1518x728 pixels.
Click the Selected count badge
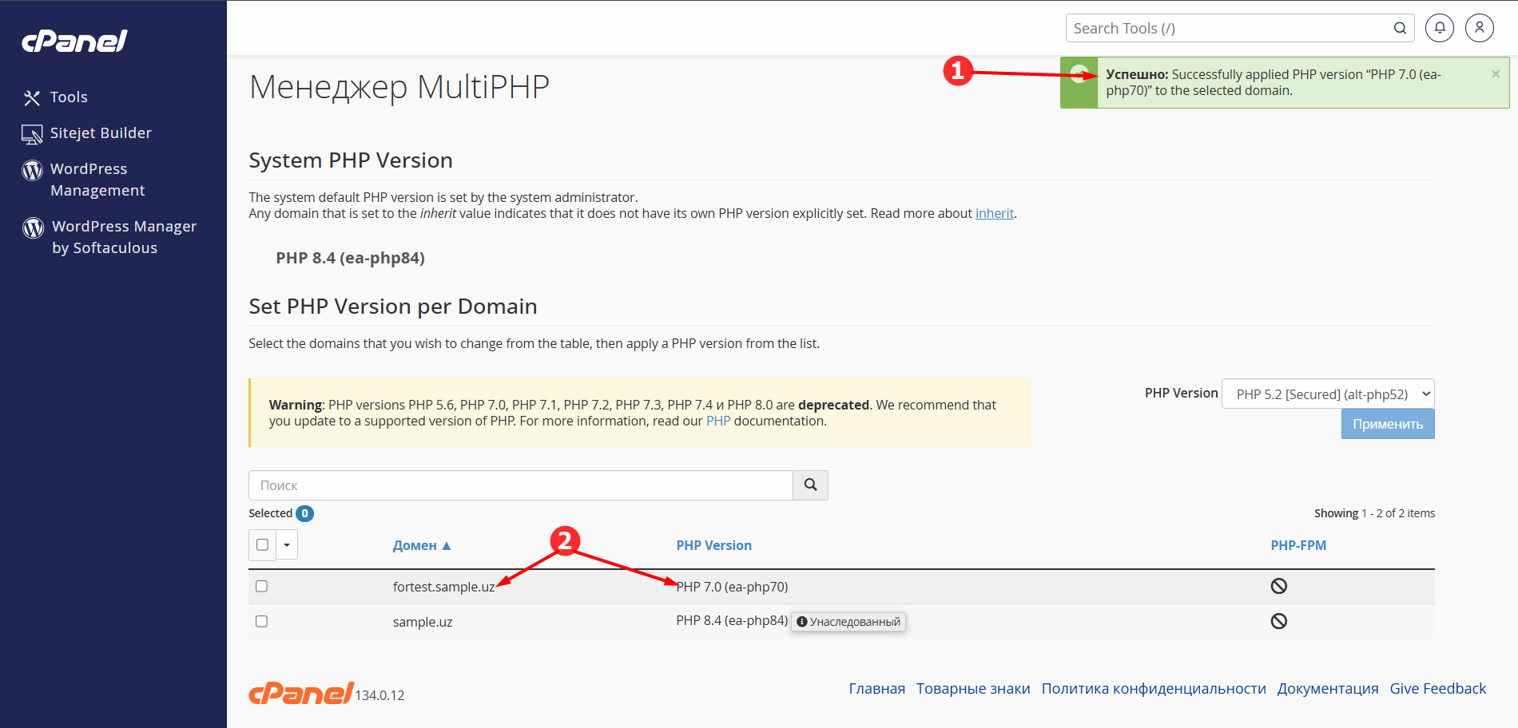304,513
